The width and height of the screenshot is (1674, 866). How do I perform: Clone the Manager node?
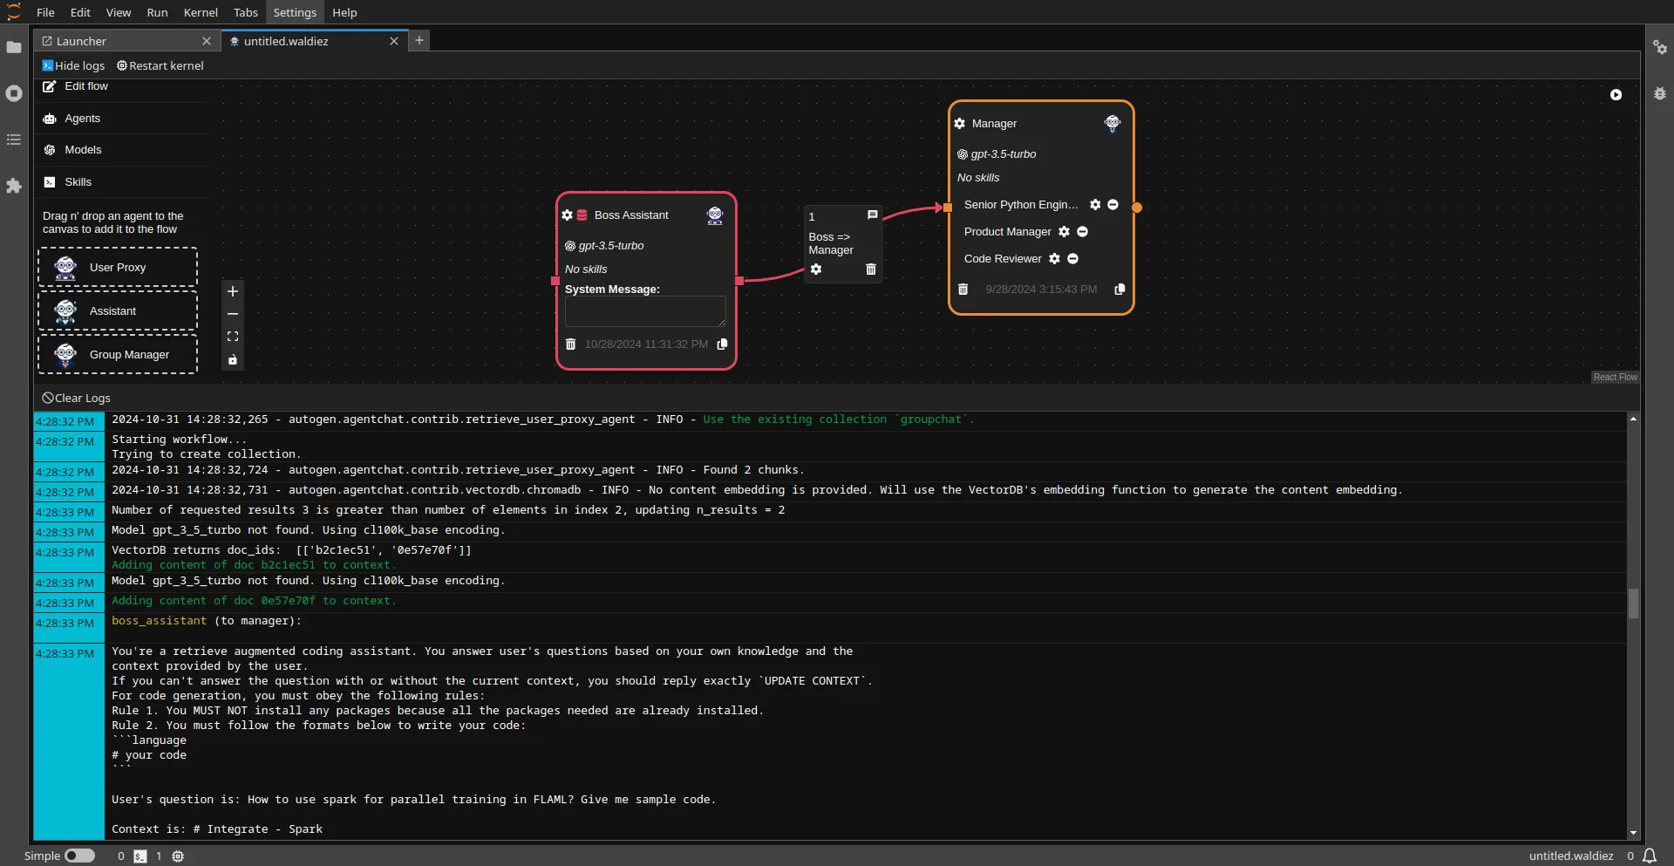(1119, 290)
